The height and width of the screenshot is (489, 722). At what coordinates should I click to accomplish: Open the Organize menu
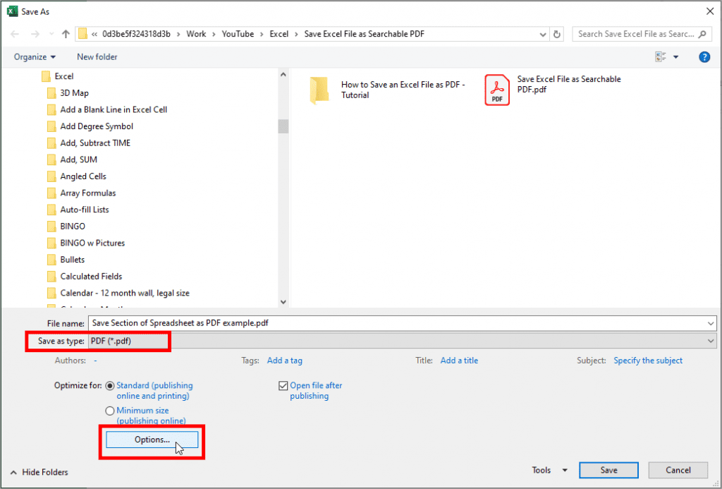[35, 56]
